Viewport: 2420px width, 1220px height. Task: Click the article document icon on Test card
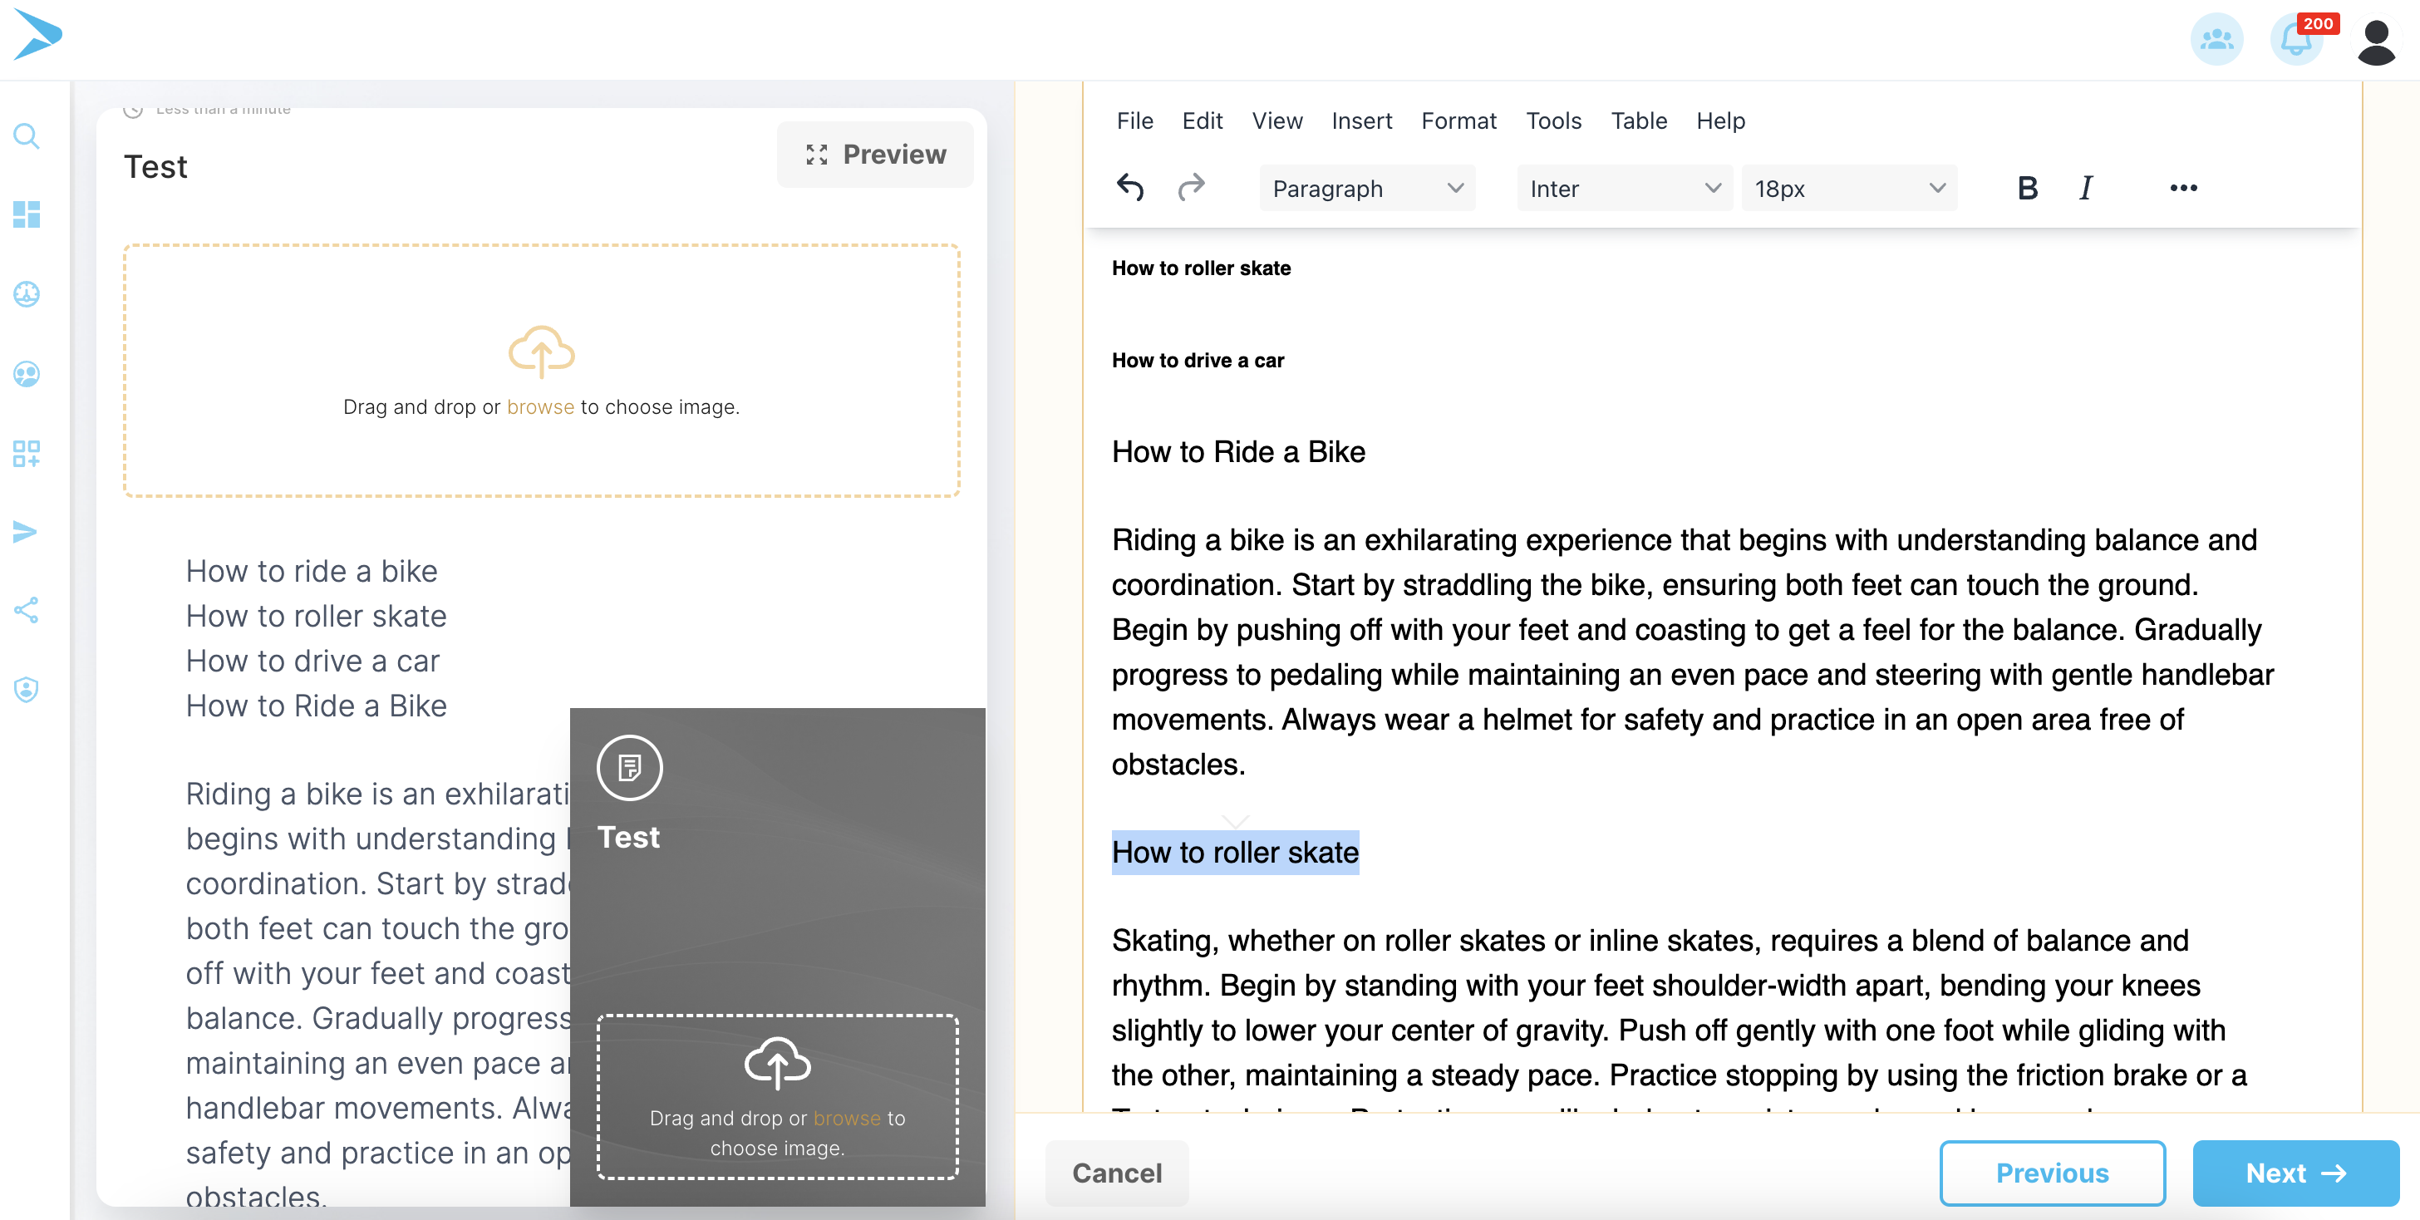629,767
